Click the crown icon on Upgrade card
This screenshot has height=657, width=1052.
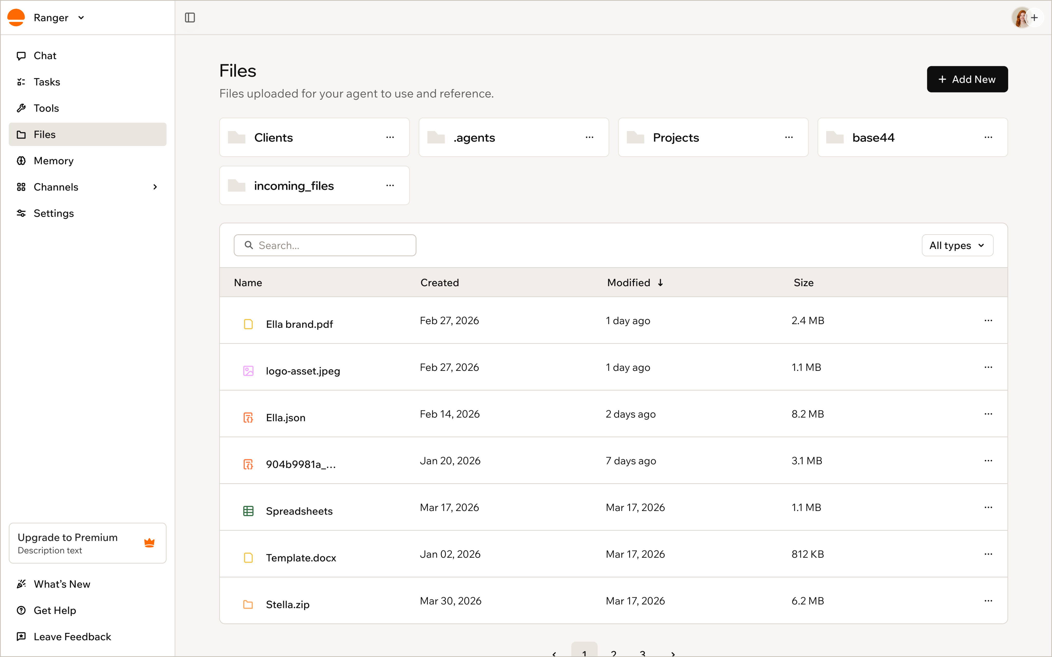click(149, 543)
